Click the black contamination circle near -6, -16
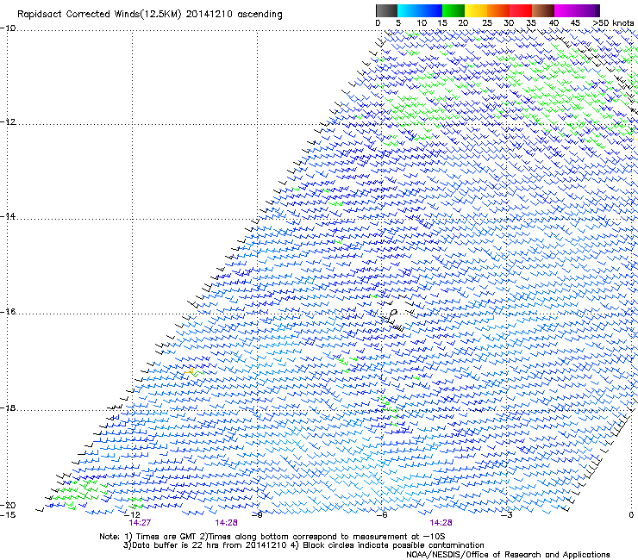The image size is (638, 560). point(393,313)
